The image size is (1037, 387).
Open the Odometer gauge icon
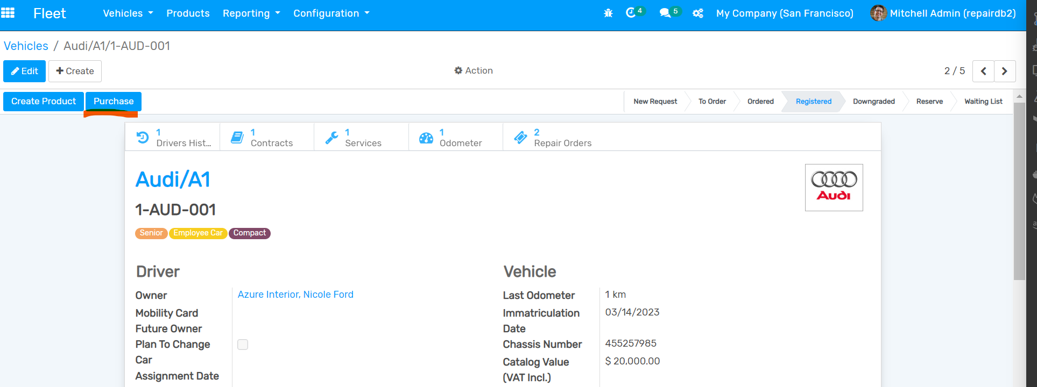point(426,138)
